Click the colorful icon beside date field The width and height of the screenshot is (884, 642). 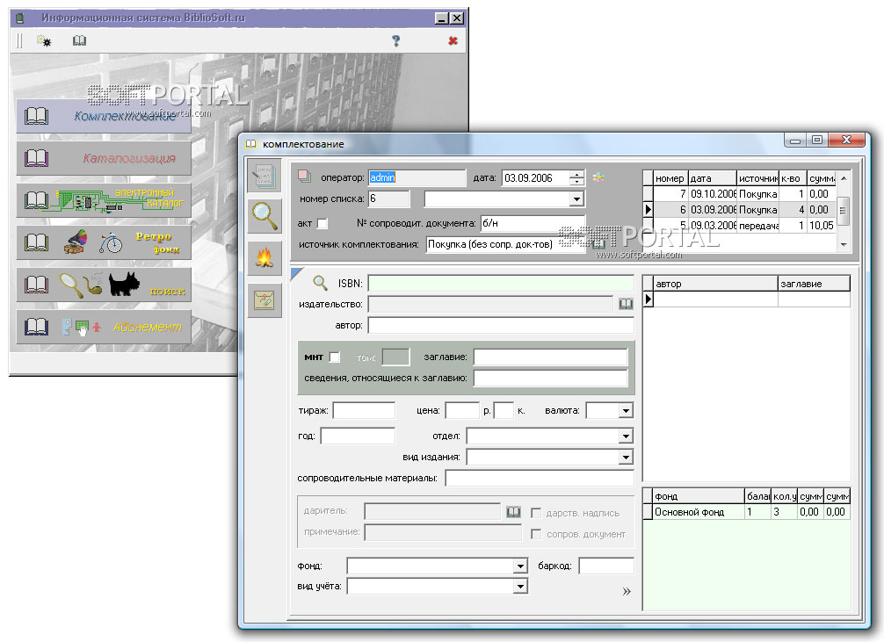click(598, 177)
